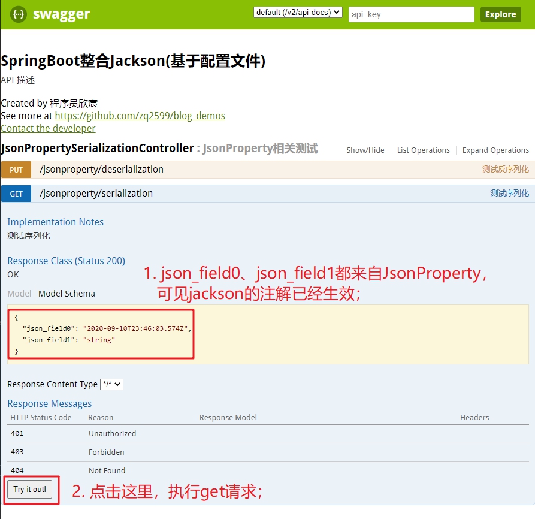Click the Response Class (Status 200) heading
Image resolution: width=535 pixels, height=519 pixels.
point(66,261)
